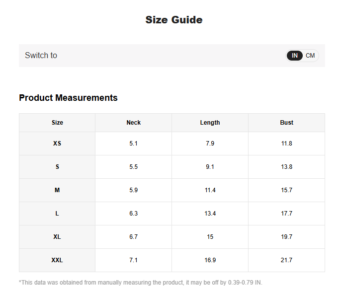The width and height of the screenshot is (342, 293).
Task: Click the Product Measurements heading
Action: click(68, 98)
